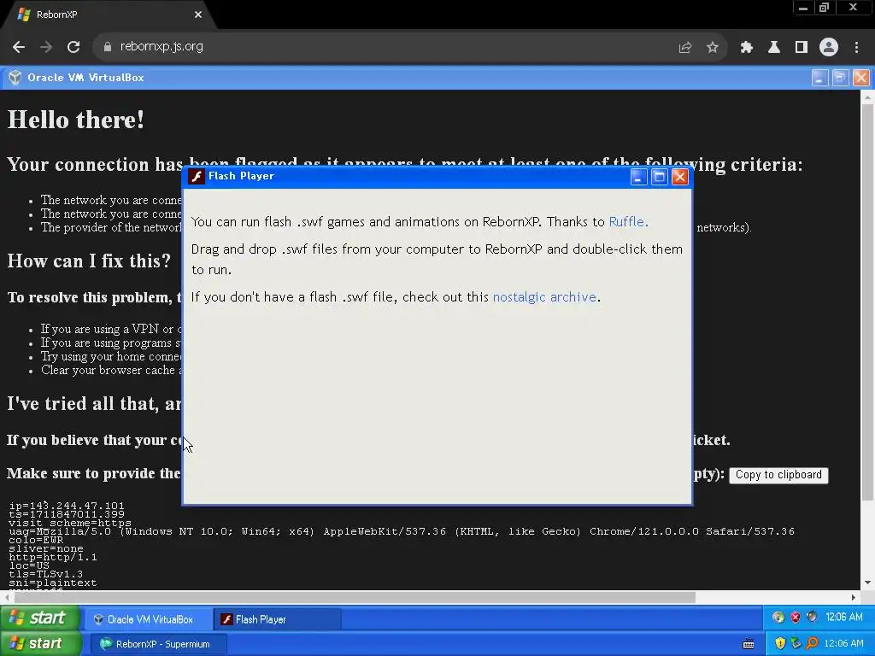Bookmark this page with the star icon
This screenshot has height=656, width=875.
click(712, 48)
